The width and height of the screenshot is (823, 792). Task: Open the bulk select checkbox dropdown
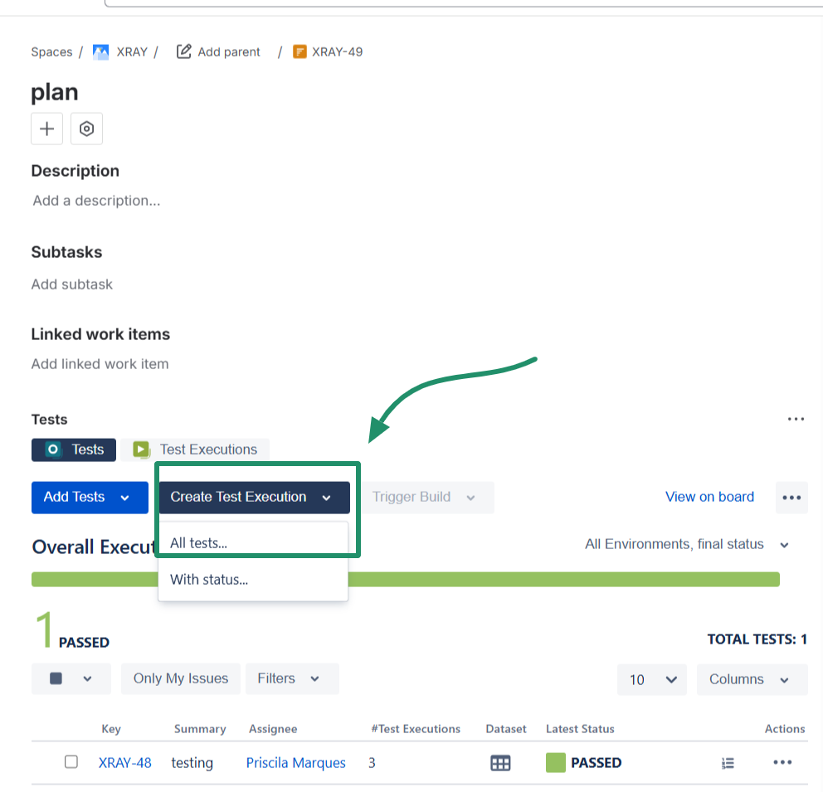pos(71,678)
